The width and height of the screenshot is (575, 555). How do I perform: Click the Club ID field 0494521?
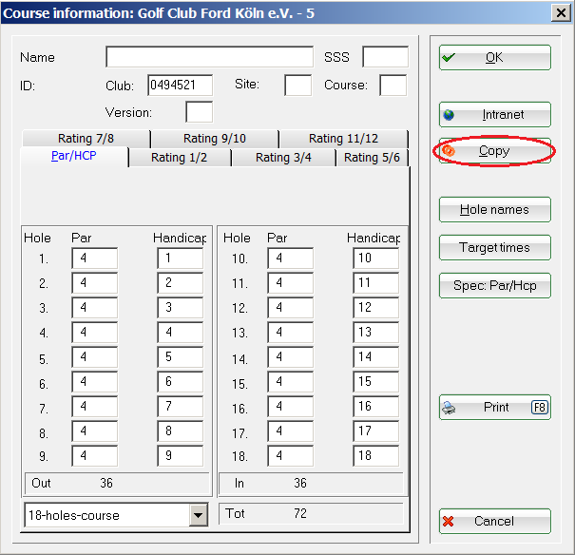click(x=180, y=85)
